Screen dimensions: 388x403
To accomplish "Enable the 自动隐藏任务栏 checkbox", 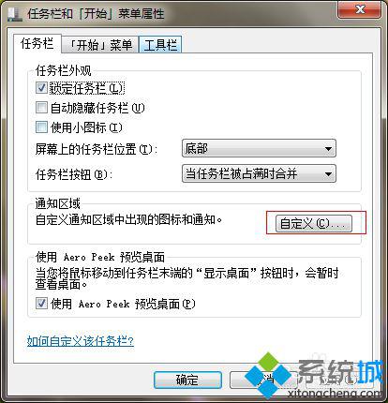I will point(41,108).
